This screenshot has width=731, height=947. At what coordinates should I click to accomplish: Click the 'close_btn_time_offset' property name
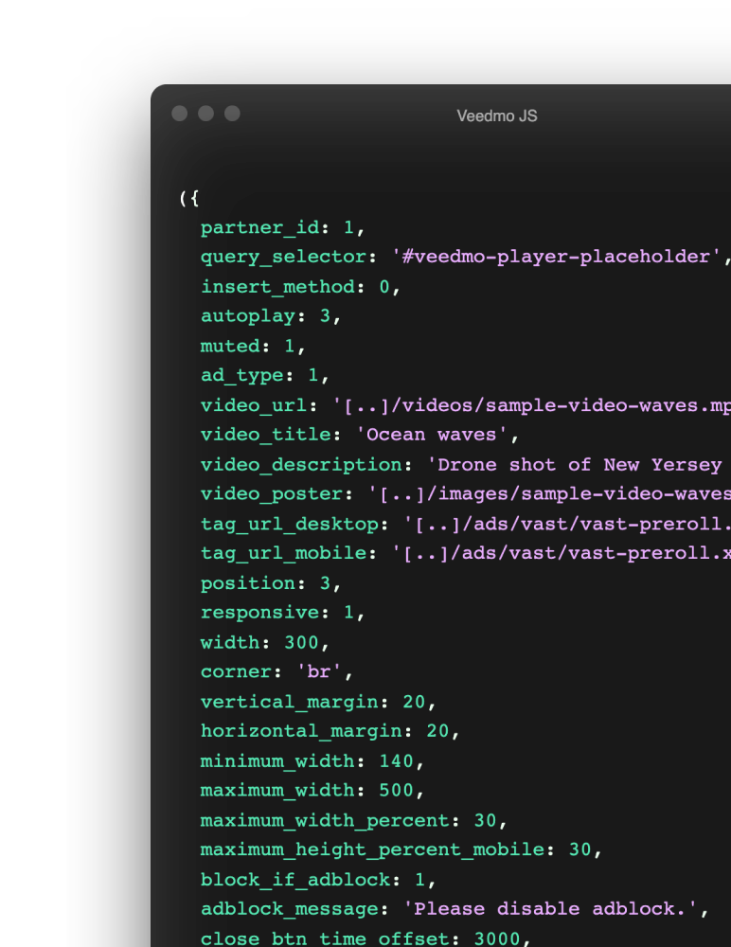coord(325,939)
